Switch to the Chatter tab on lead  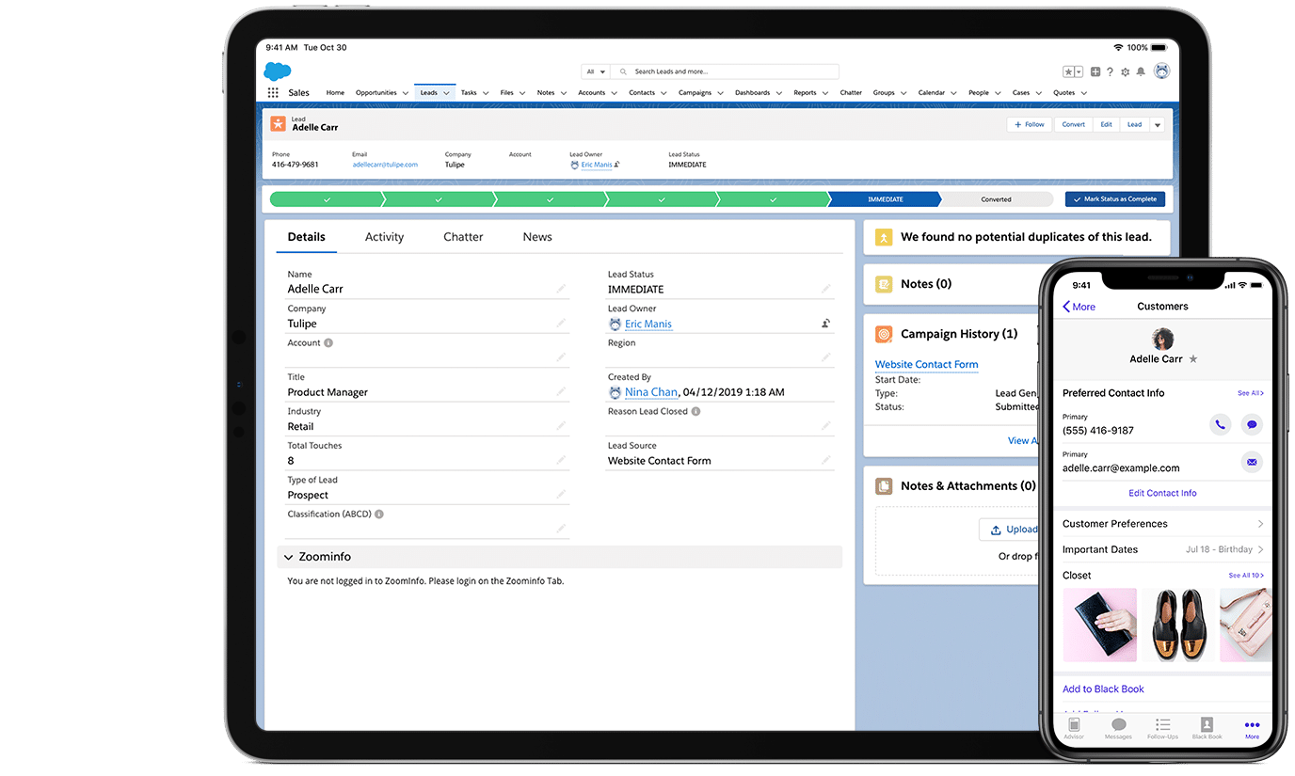(x=463, y=237)
